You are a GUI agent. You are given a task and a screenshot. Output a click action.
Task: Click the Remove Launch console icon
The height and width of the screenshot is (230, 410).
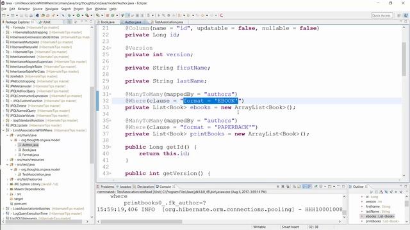click(x=283, y=187)
